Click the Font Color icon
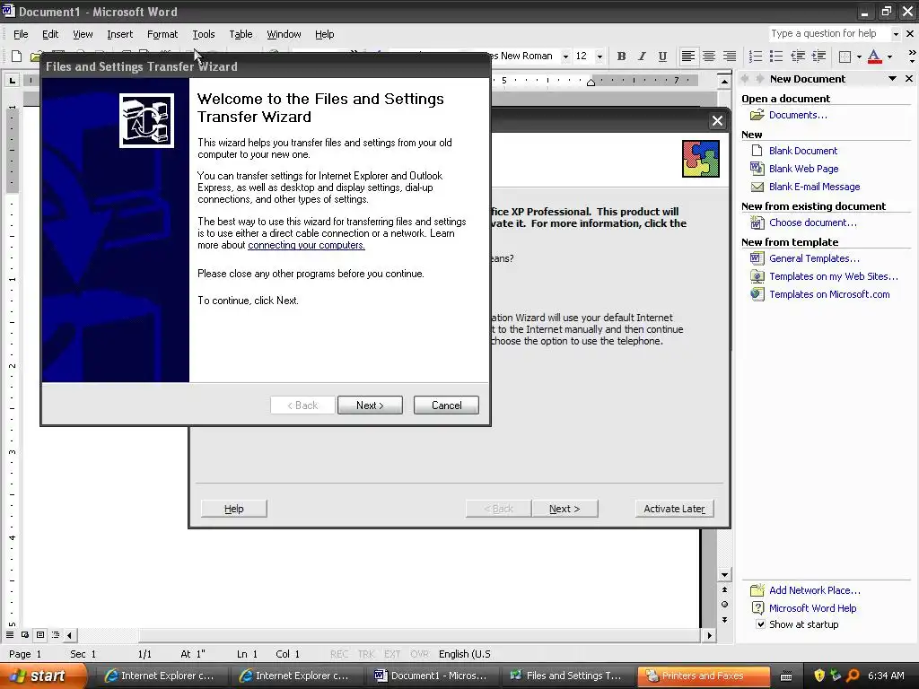The width and height of the screenshot is (919, 689). pyautogui.click(x=874, y=57)
